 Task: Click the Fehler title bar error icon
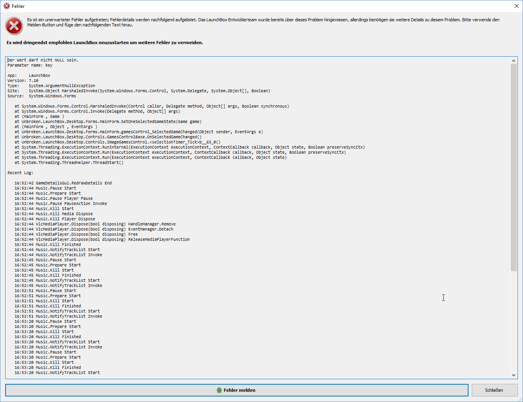(x=6, y=6)
